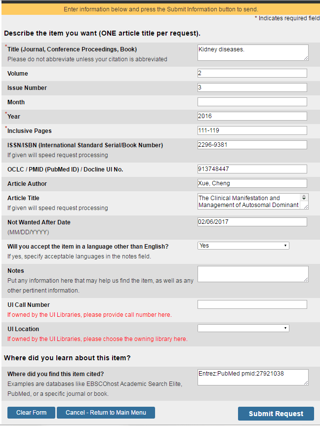The image size is (320, 426).
Task: Click the Article Author field
Action: 252,183
